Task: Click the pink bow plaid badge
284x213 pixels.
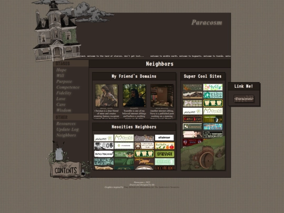Action: coord(192,103)
